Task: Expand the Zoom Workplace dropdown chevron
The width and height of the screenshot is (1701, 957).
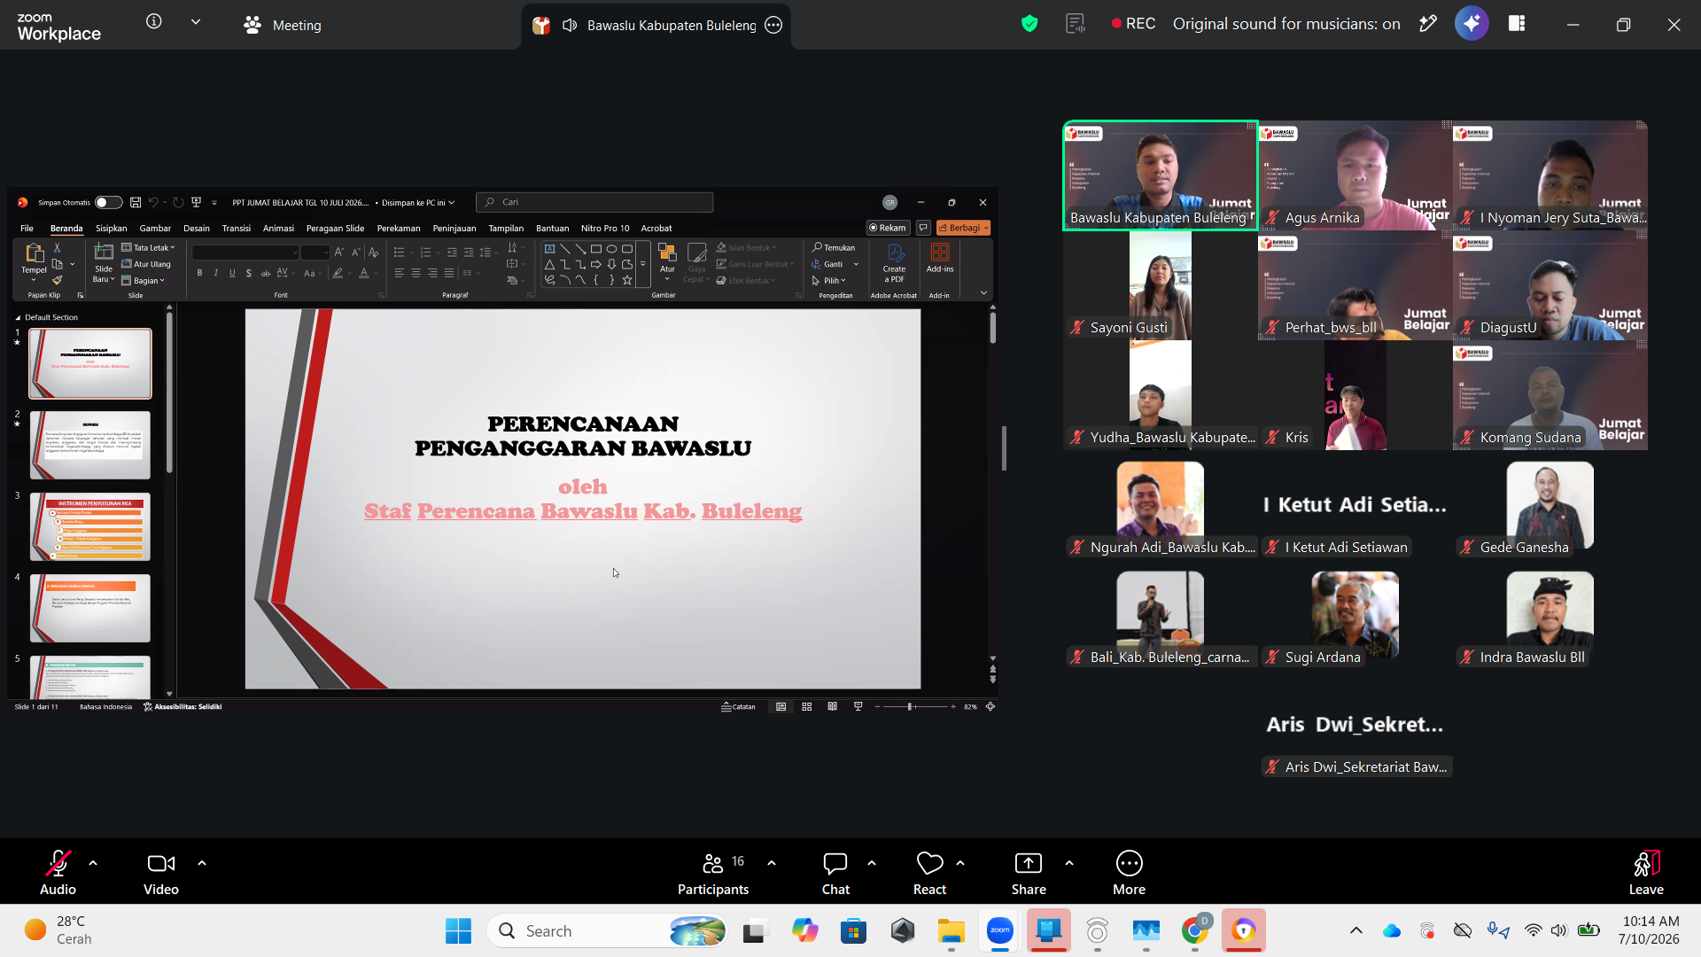Action: pos(196,21)
